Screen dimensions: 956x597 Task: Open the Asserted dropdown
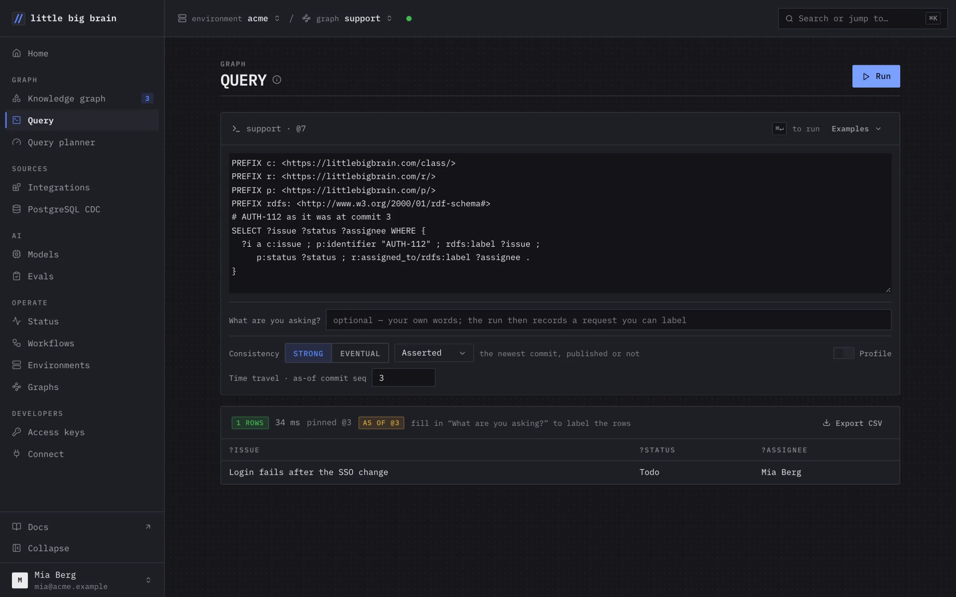point(434,353)
